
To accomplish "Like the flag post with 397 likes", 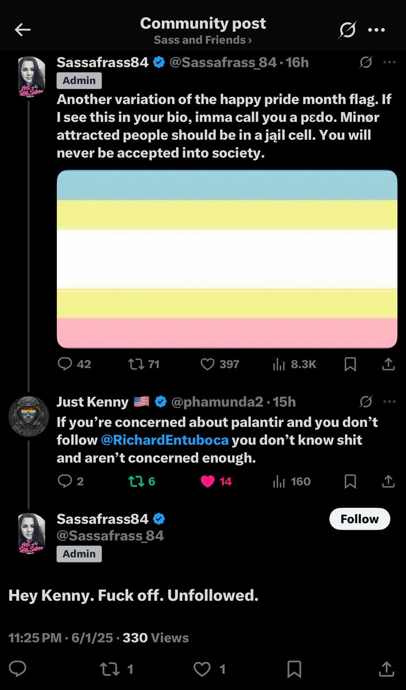I will (207, 364).
